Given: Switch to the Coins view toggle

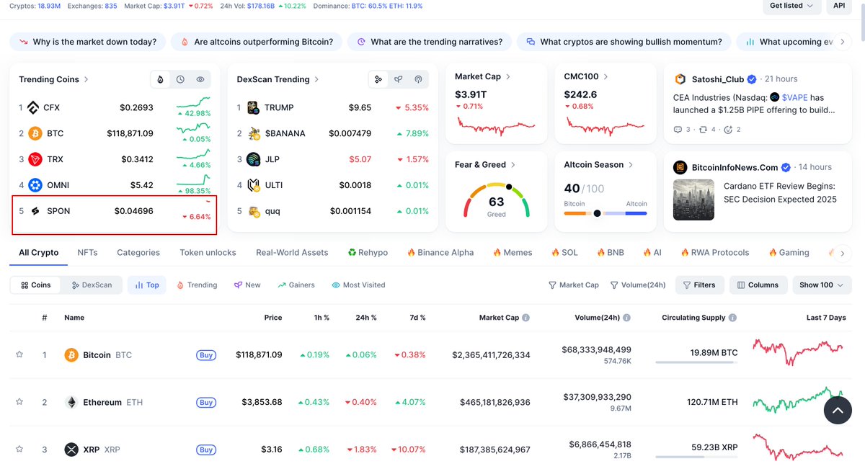Looking at the screenshot, I should [x=36, y=285].
